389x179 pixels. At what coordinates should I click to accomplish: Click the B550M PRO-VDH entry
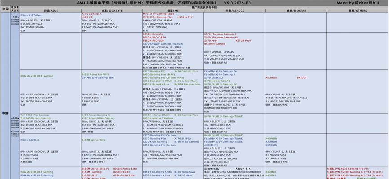154,41
